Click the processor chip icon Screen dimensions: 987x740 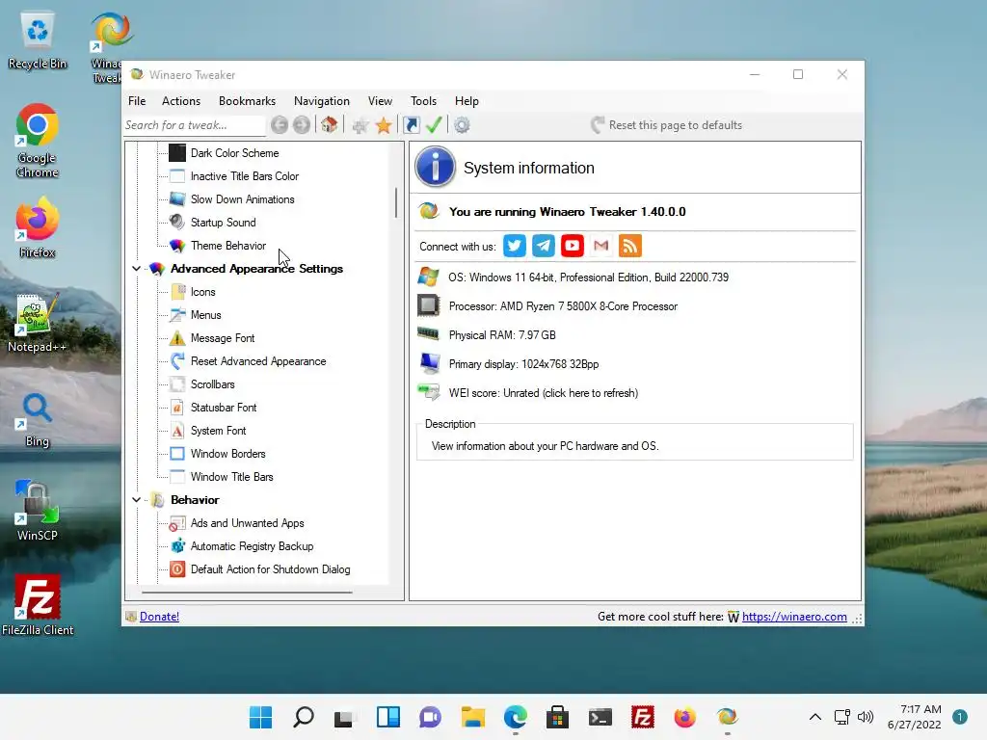429,305
